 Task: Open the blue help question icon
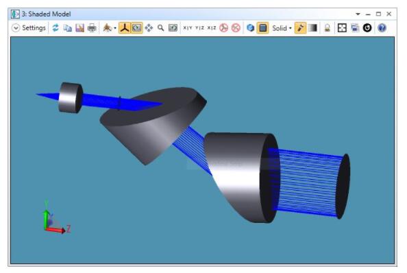pyautogui.click(x=382, y=28)
